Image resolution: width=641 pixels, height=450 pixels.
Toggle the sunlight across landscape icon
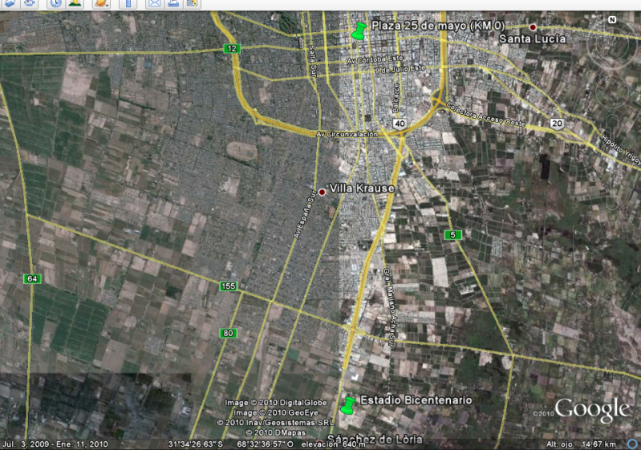click(75, 3)
